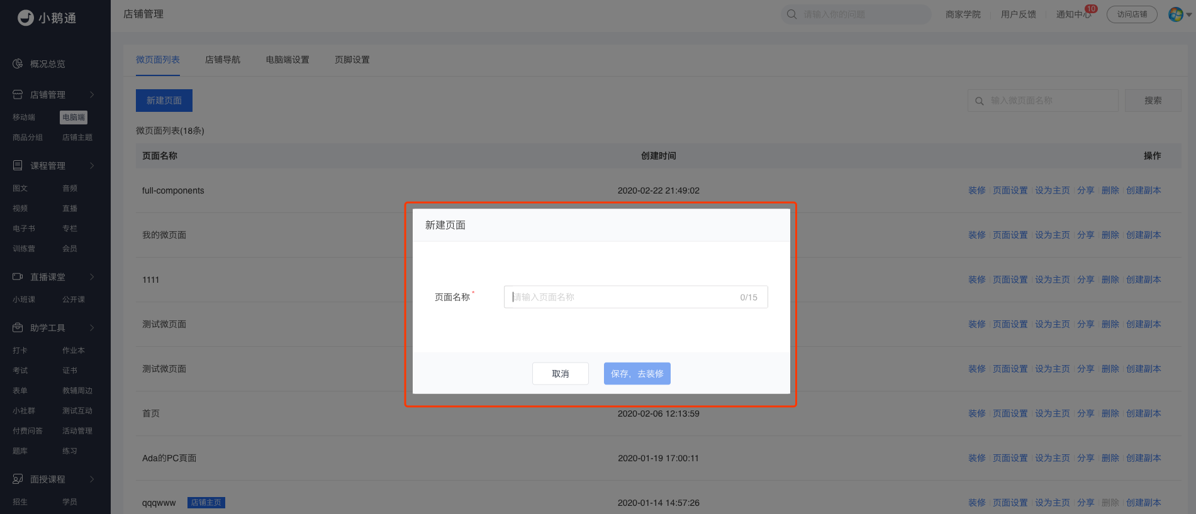Click the 搜索 button
1196x514 pixels.
[x=1153, y=101]
